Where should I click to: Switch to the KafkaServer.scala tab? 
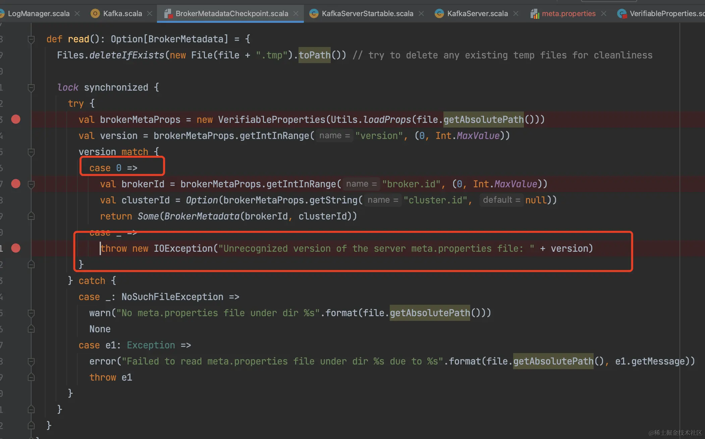[x=477, y=13]
